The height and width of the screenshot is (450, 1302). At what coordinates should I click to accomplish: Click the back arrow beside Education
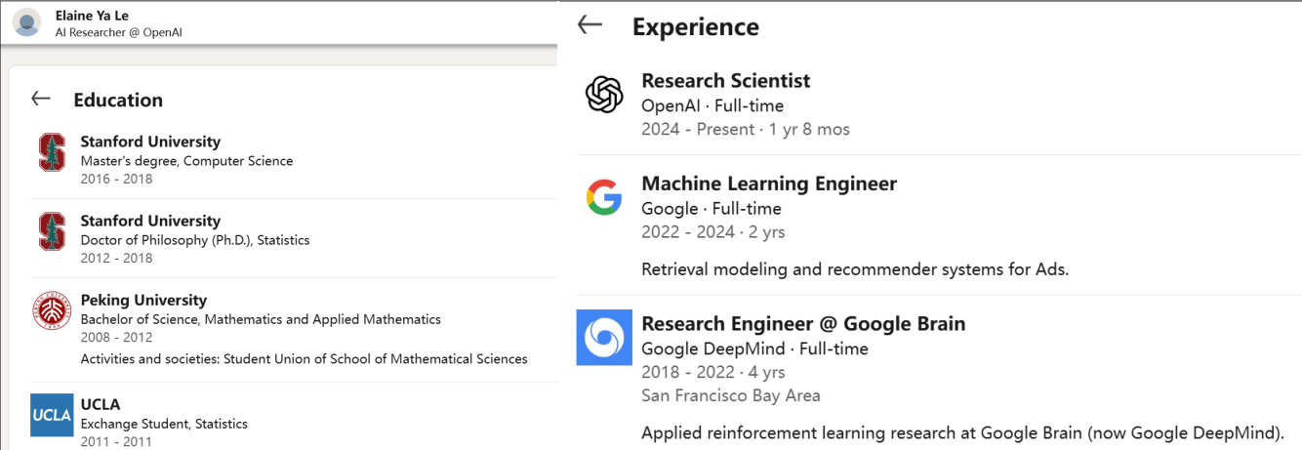click(x=41, y=99)
